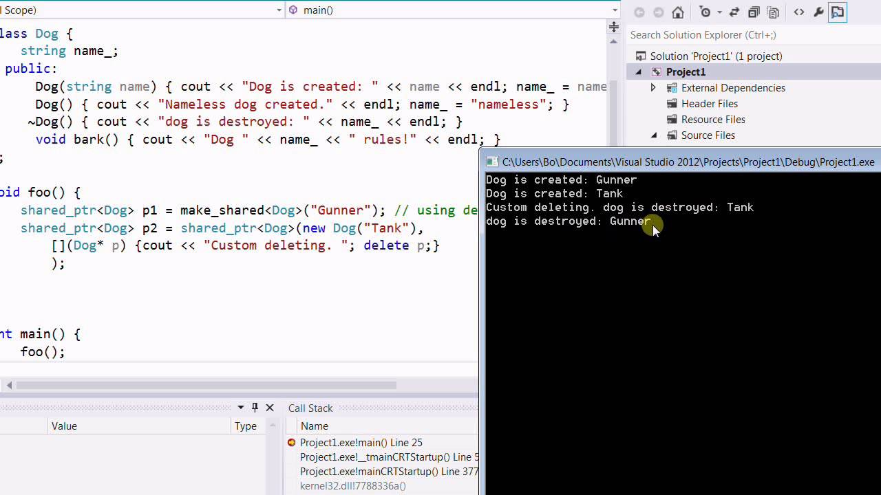Screen dimensions: 881x495
Task: Select the Project1 project item
Action: [x=686, y=72]
